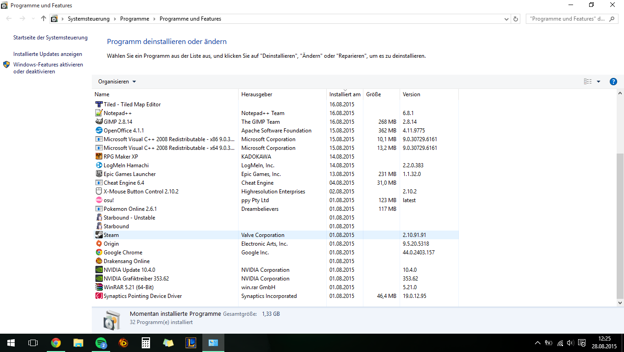
Task: Click X-Mouse Button Control icon
Action: point(99,192)
